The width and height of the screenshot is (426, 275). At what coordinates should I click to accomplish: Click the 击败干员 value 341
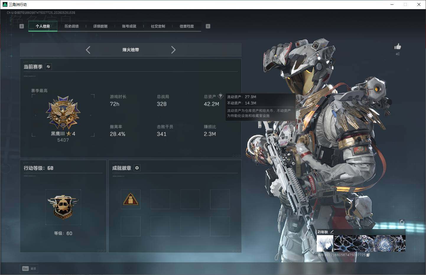pos(162,134)
